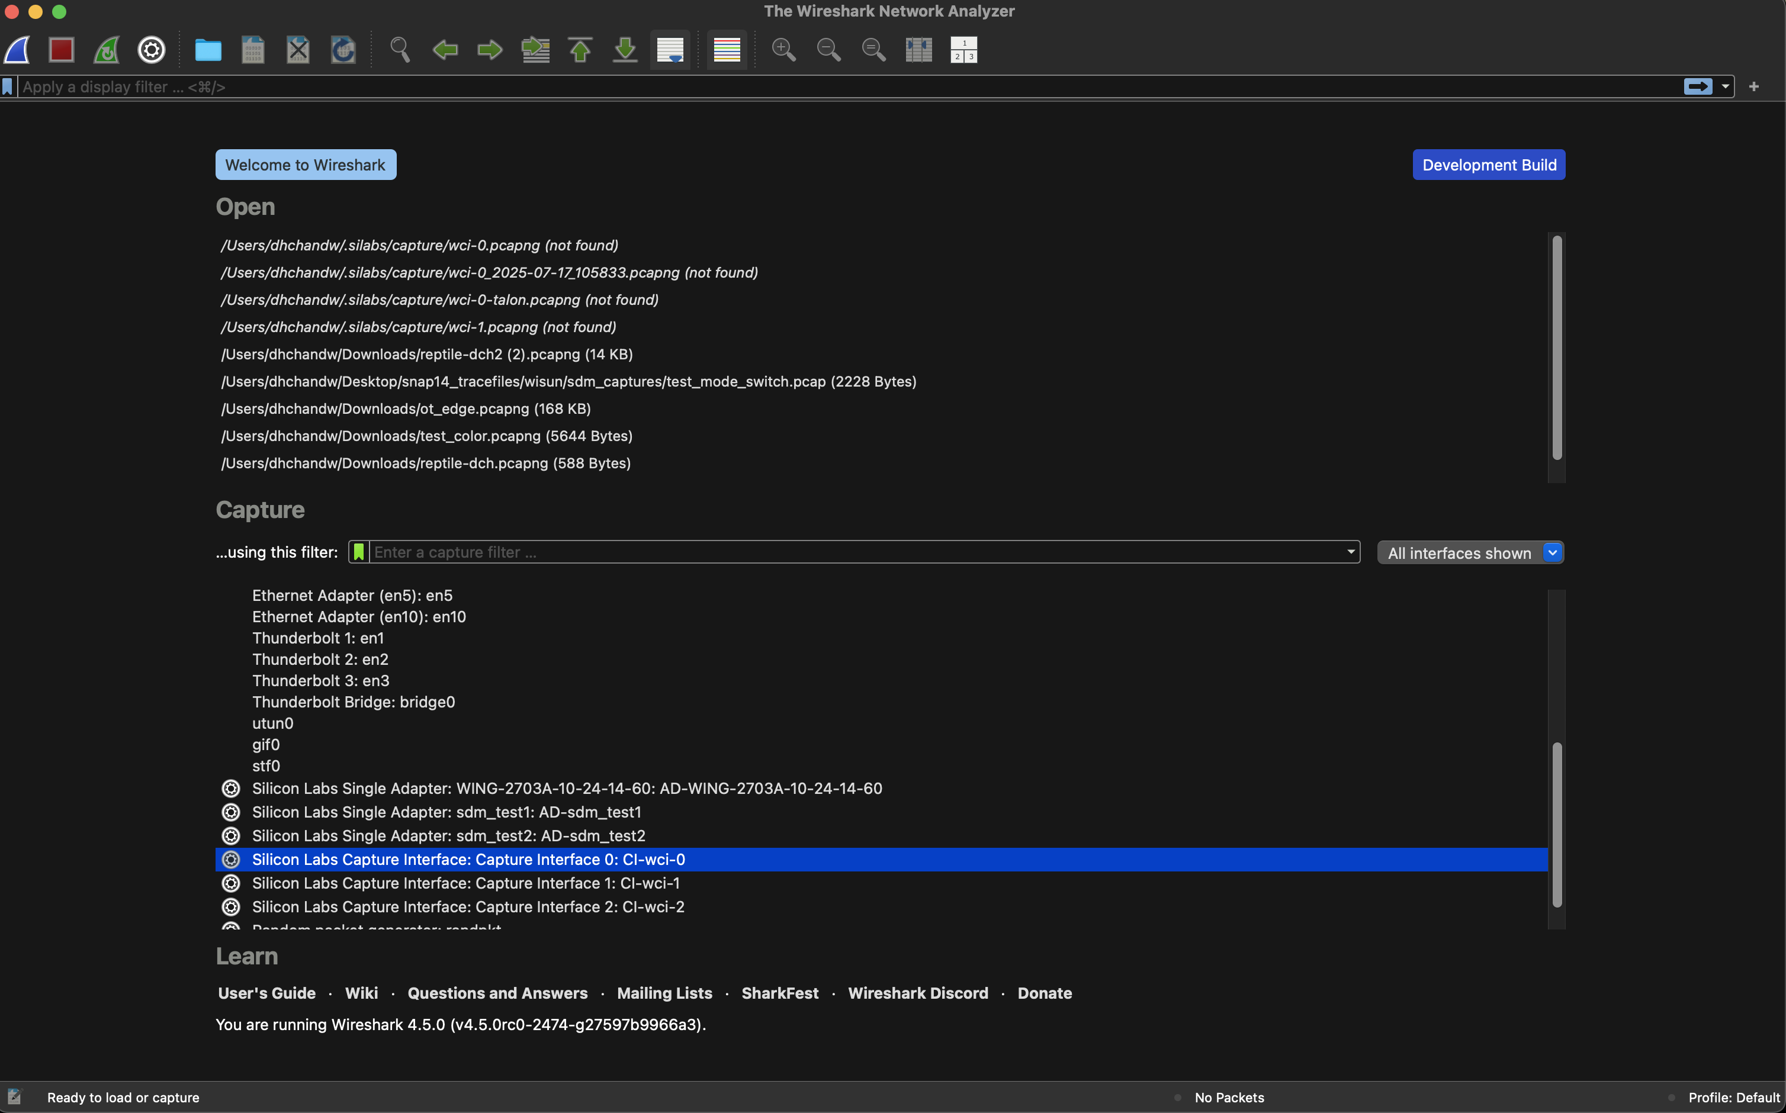
Task: Click the zoom in magnifier icon
Action: pyautogui.click(x=783, y=50)
